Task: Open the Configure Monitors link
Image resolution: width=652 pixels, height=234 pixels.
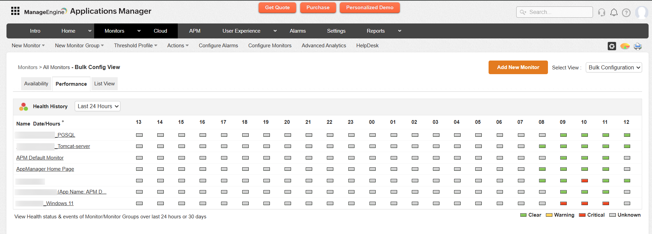Action: pos(270,46)
